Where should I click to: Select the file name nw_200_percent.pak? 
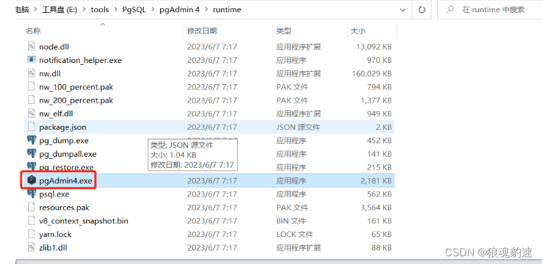76,101
